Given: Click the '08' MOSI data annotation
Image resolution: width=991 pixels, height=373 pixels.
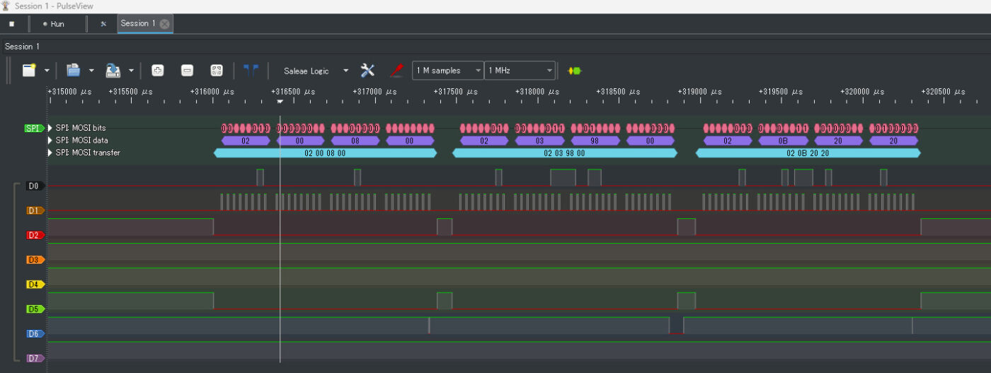Looking at the screenshot, I should point(355,141).
